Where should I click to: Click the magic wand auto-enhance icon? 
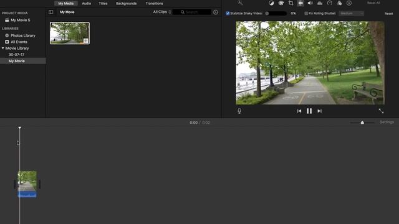point(240,2)
